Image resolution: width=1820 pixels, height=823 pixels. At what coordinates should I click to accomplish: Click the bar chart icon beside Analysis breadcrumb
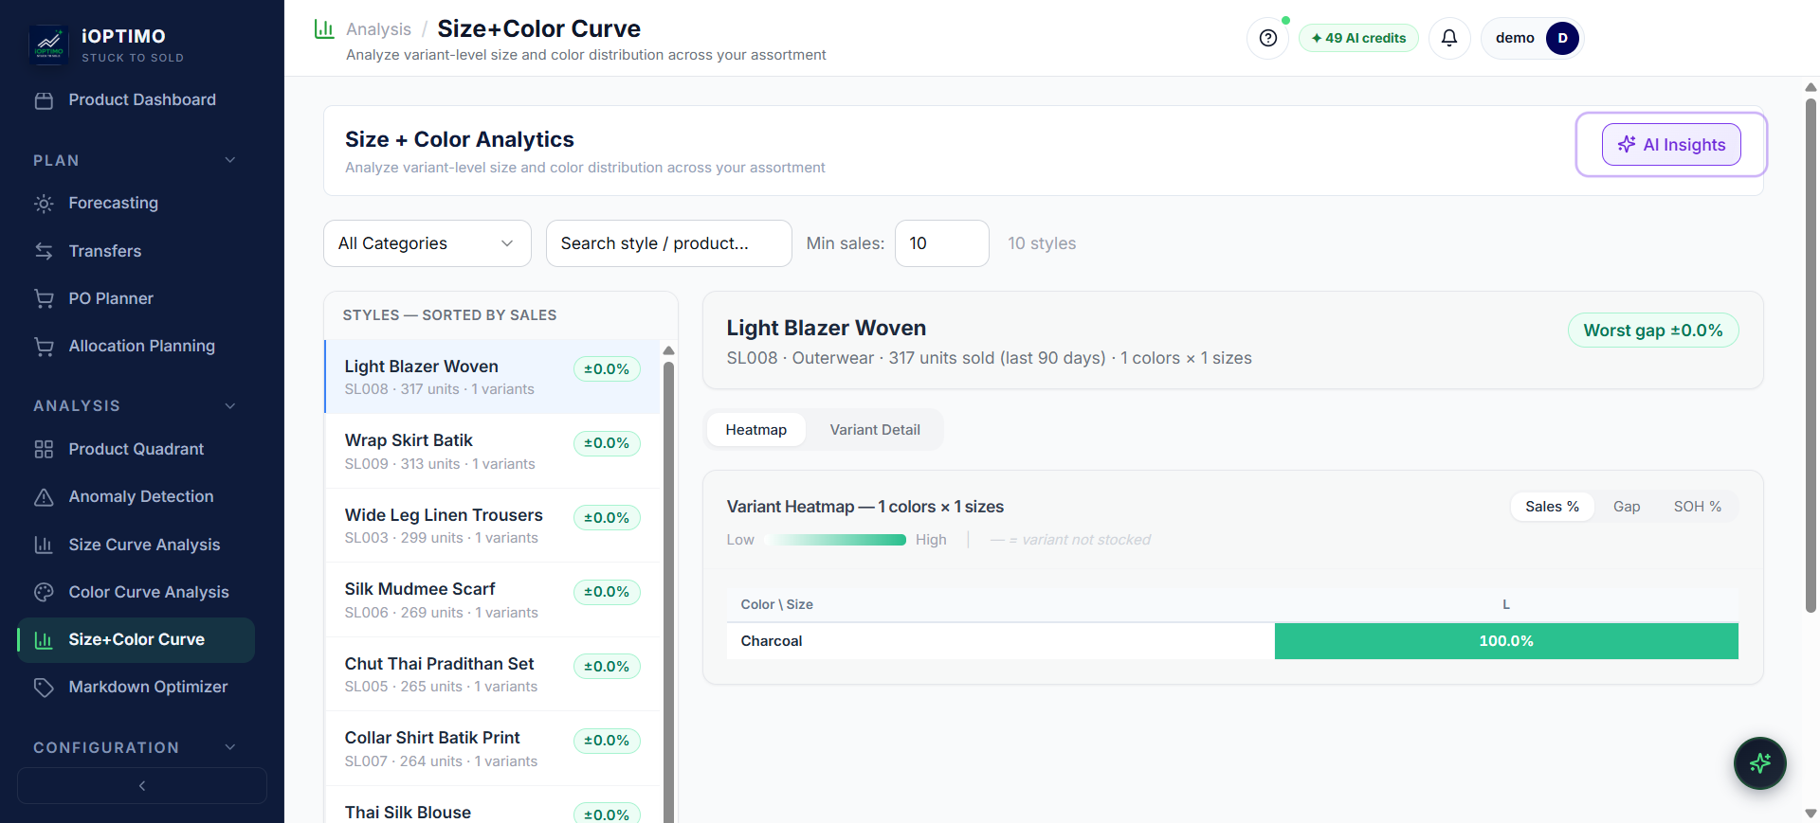(324, 29)
